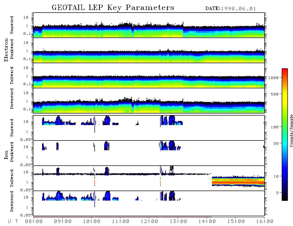Click the 0.05 tick on Ion Dawnward axis
This screenshot has height=226, width=293.
click(x=25, y=215)
